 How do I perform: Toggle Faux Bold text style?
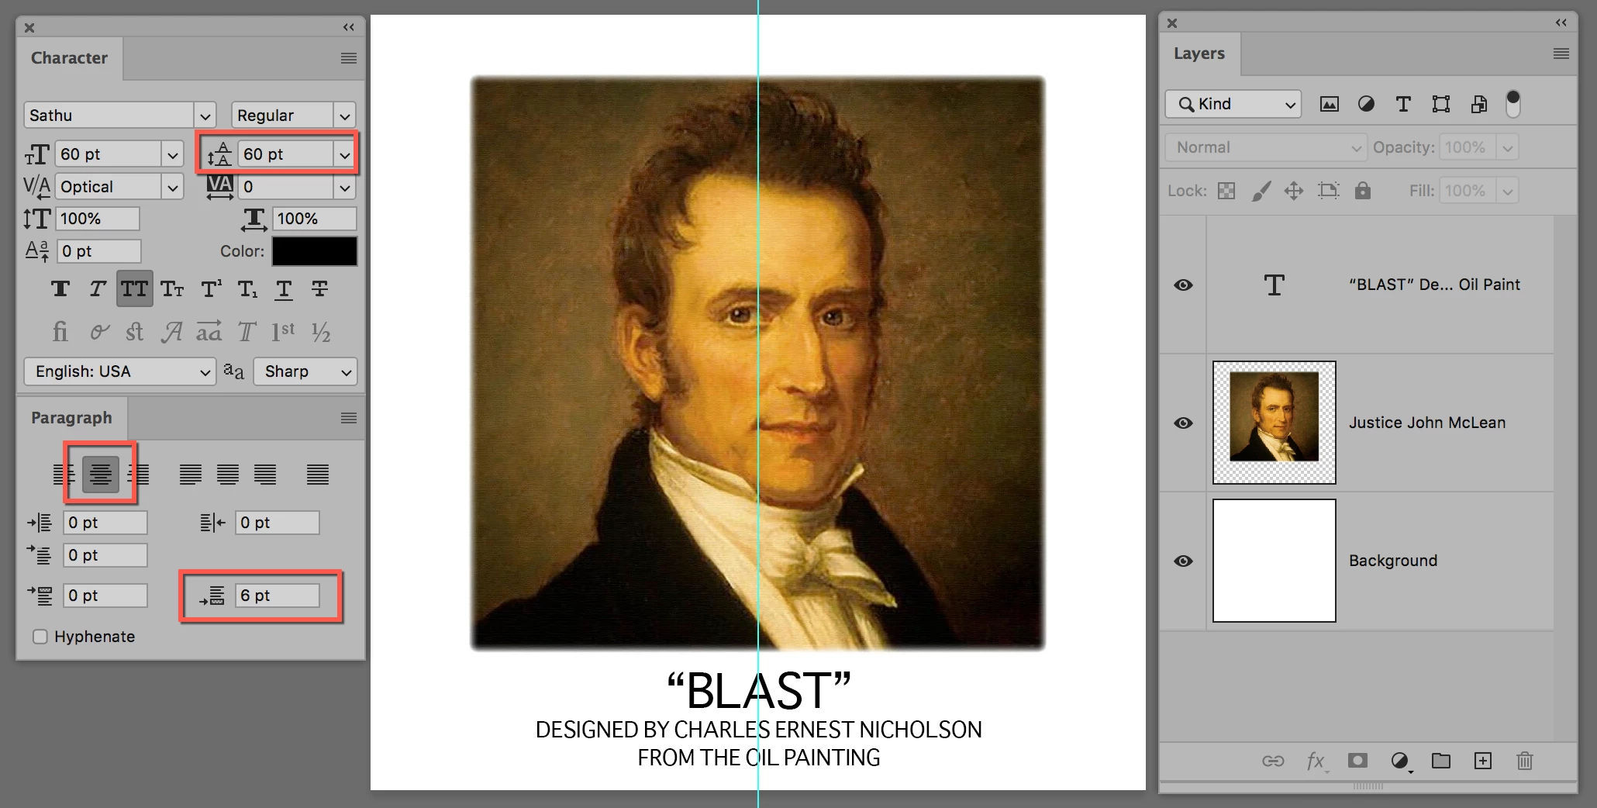pos(60,289)
